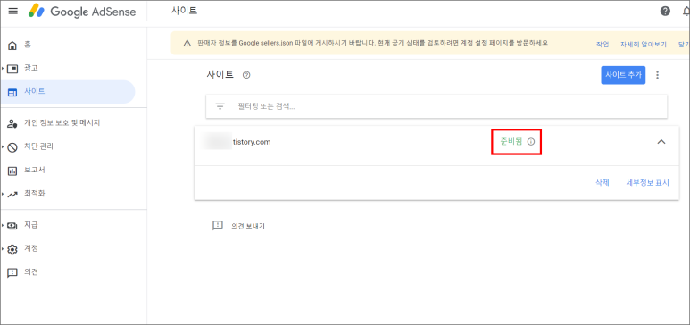
Task: Click the 광고 ads icon
Action: [x=12, y=68]
